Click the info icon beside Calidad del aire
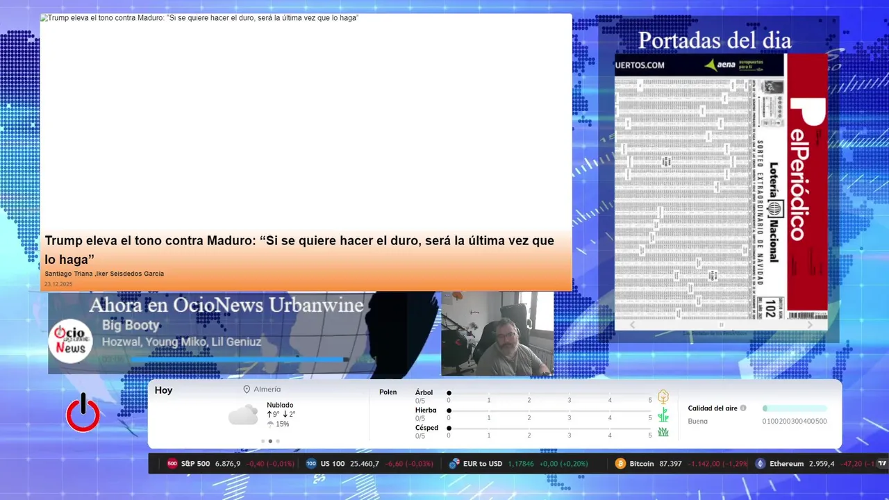 (x=743, y=408)
